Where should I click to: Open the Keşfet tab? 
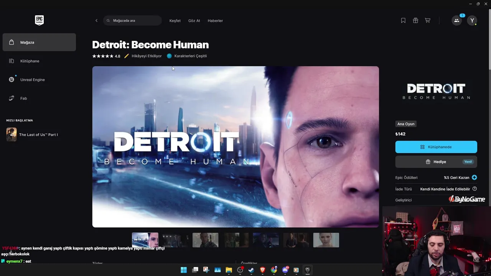coord(175,21)
